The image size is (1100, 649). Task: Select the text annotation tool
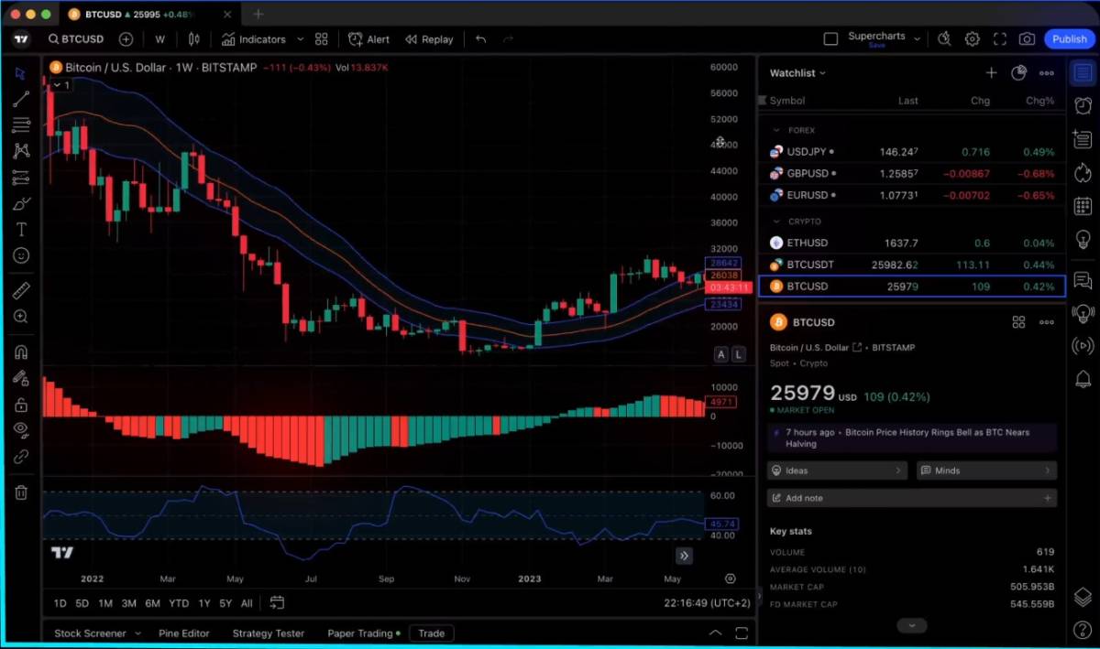(x=20, y=229)
